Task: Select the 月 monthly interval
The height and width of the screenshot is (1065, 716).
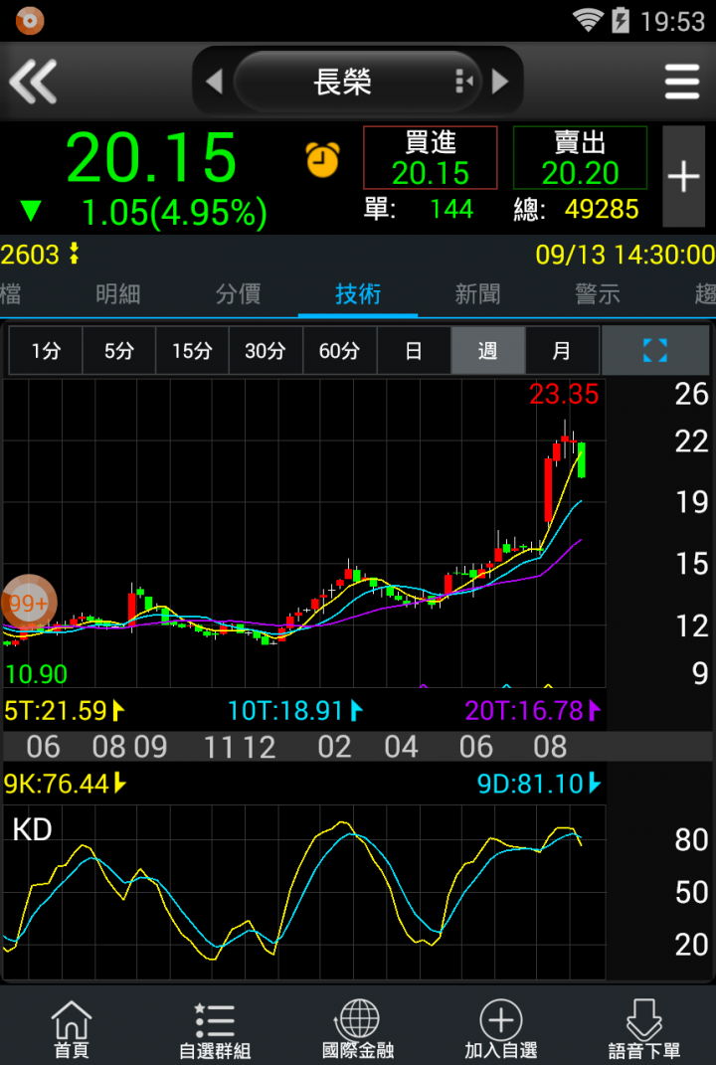Action: coord(562,350)
